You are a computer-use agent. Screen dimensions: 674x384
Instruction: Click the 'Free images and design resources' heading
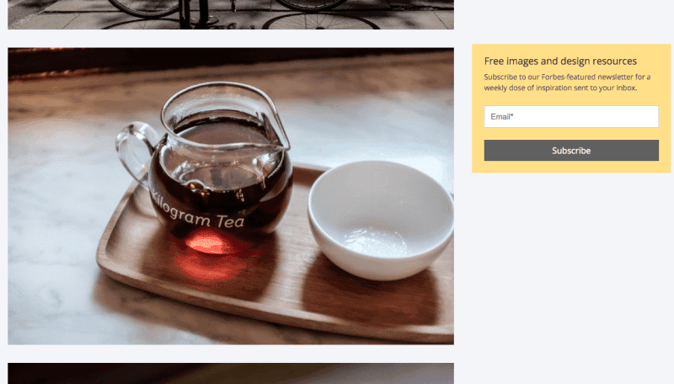click(x=560, y=61)
